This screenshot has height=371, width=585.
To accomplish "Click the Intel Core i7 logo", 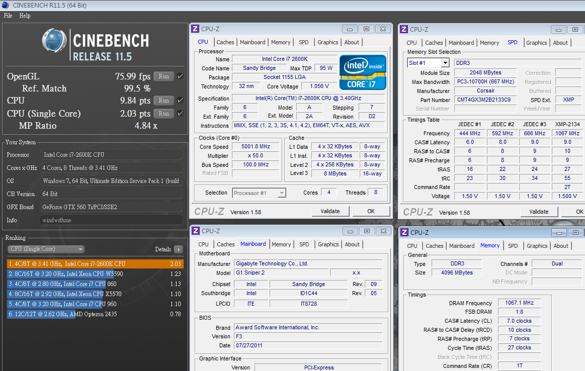I will (x=363, y=72).
